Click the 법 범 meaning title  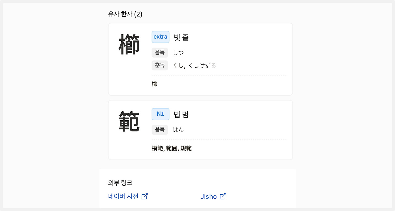pyautogui.click(x=181, y=114)
